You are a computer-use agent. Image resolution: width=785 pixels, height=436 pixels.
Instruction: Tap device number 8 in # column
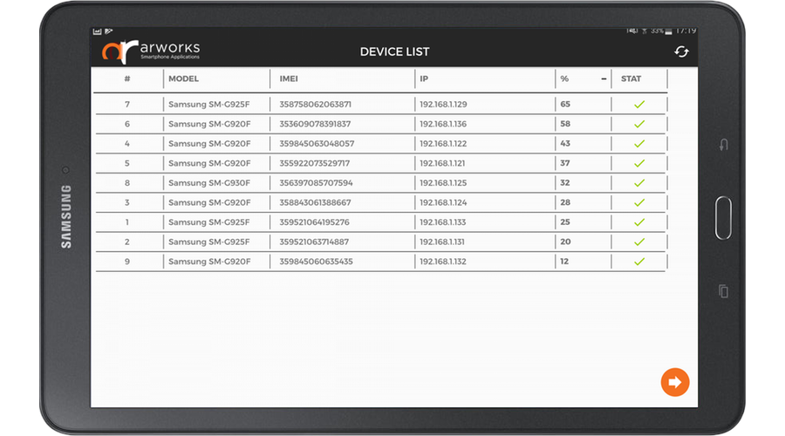coord(127,183)
